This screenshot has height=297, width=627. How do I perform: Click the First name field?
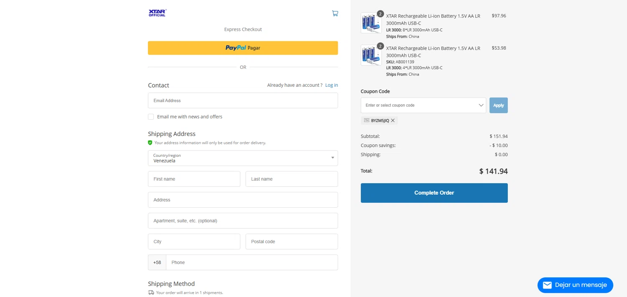coord(194,179)
